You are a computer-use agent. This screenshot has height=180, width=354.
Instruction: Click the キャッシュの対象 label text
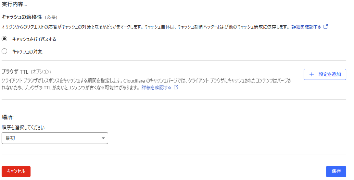[x=27, y=52]
